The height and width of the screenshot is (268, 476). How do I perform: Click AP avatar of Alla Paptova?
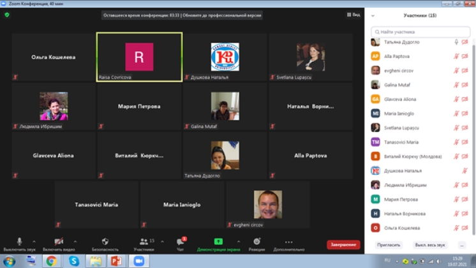pos(376,56)
